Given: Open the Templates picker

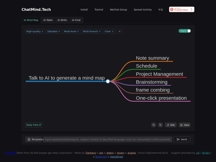Looking at the screenshot, I should (35, 139).
